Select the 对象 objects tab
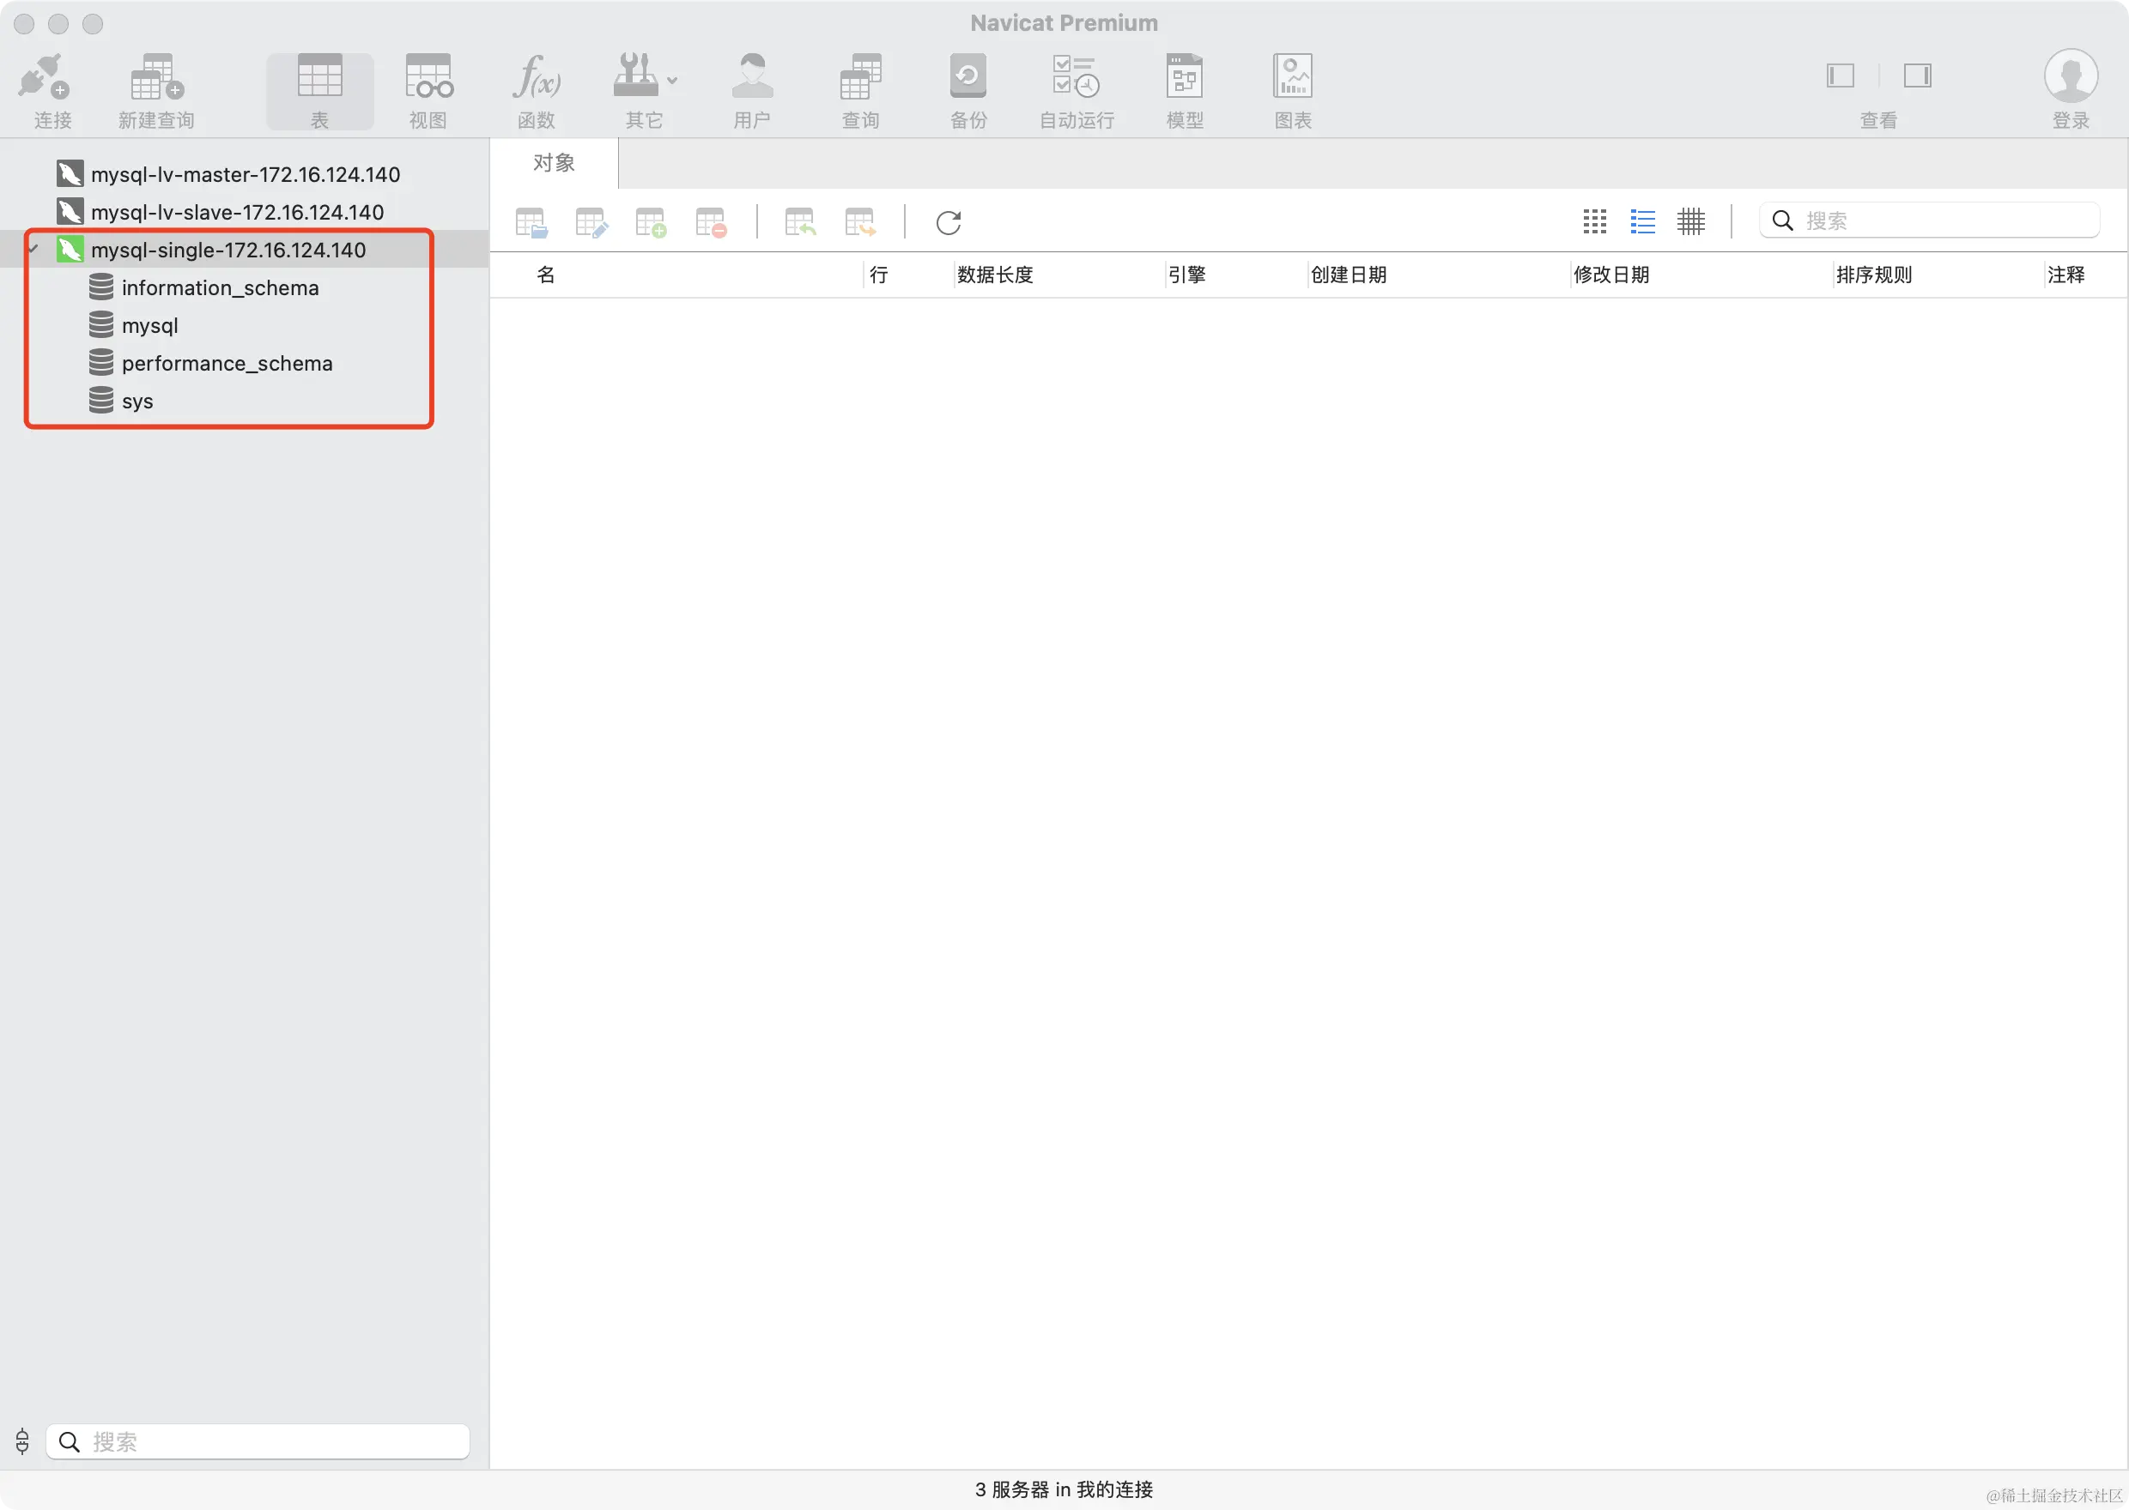This screenshot has width=2129, height=1510. pos(554,164)
